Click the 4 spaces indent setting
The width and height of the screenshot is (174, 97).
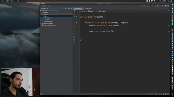pos(160,94)
